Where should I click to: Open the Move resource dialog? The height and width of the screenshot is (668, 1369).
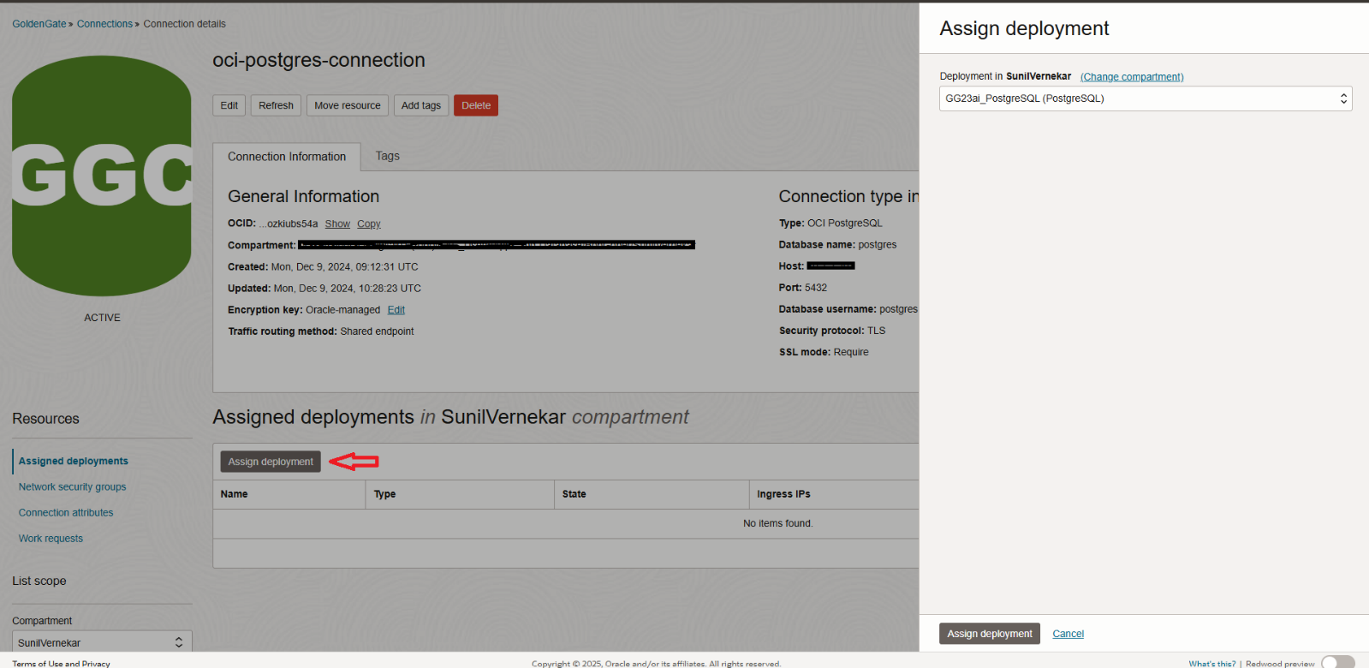(347, 105)
